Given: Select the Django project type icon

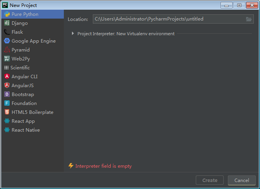Looking at the screenshot, I should 7,23.
